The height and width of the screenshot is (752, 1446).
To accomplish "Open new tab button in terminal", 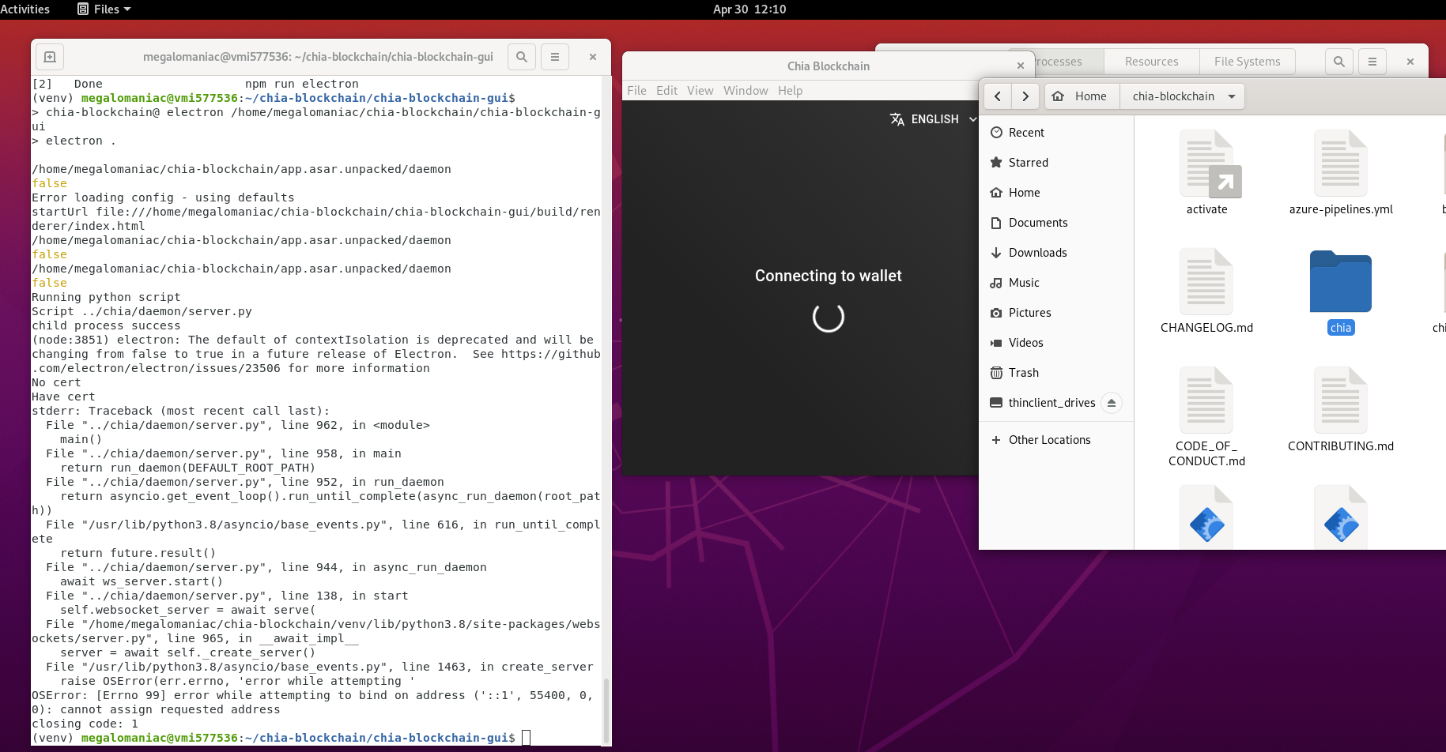I will point(50,57).
